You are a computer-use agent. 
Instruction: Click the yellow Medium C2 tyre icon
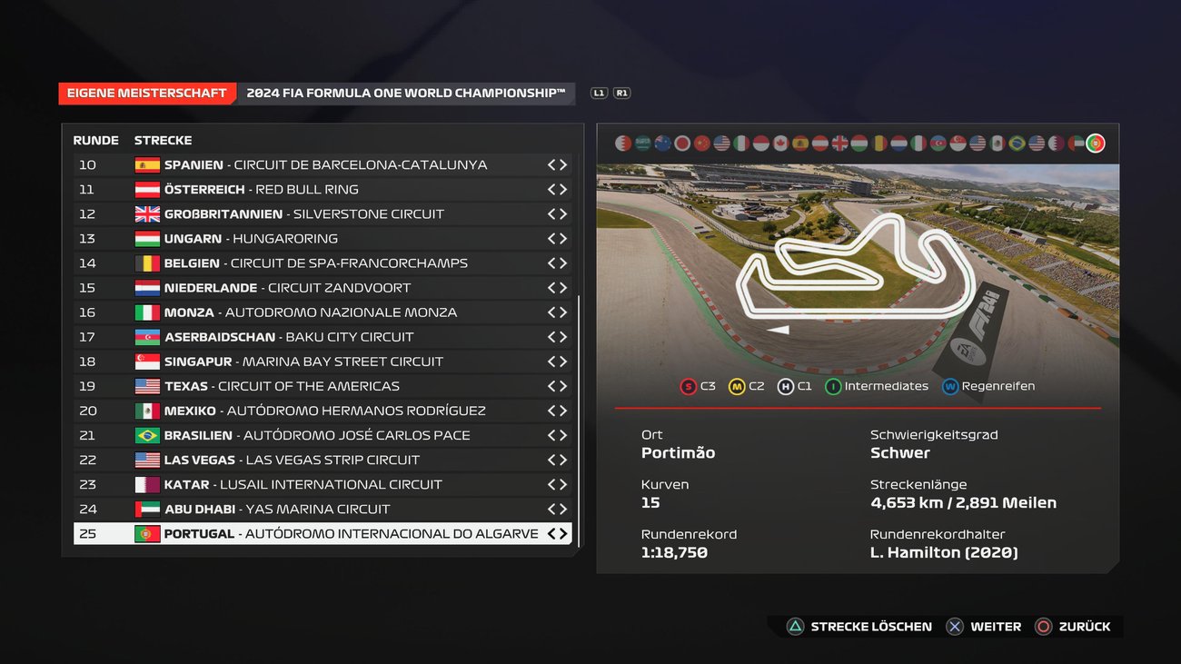tap(737, 386)
